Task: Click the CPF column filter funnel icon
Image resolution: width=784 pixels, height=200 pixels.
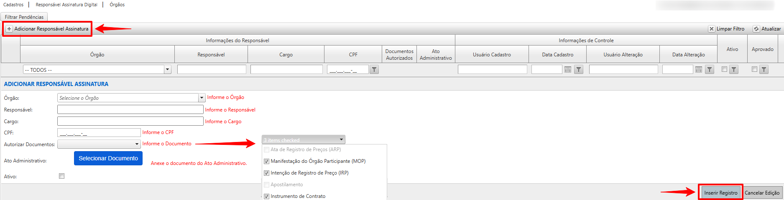Action: [374, 70]
